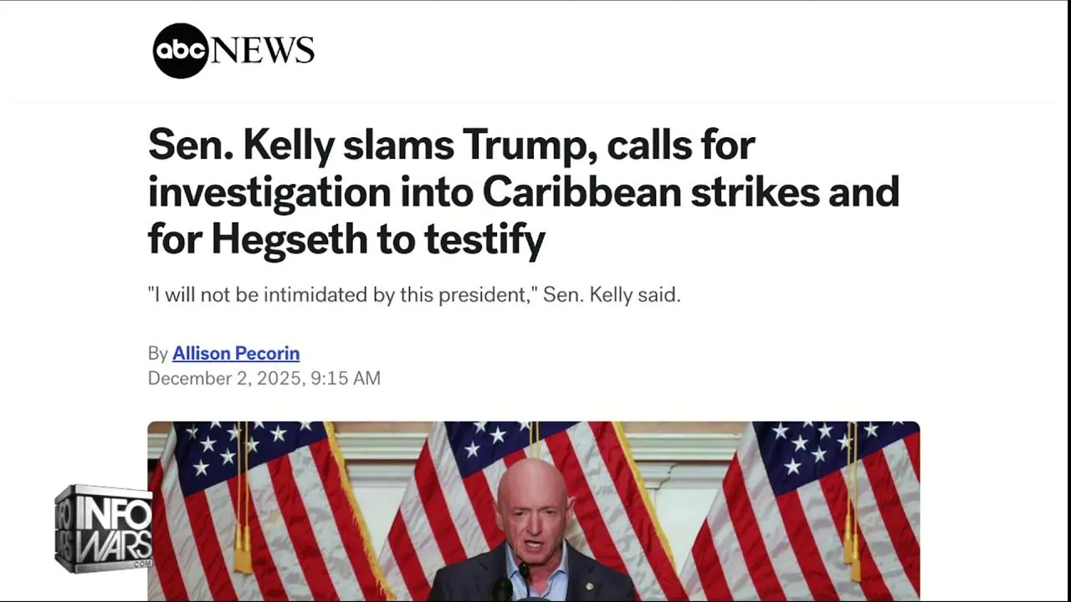
Task: Click the speaker's face in the photo
Action: [533, 510]
